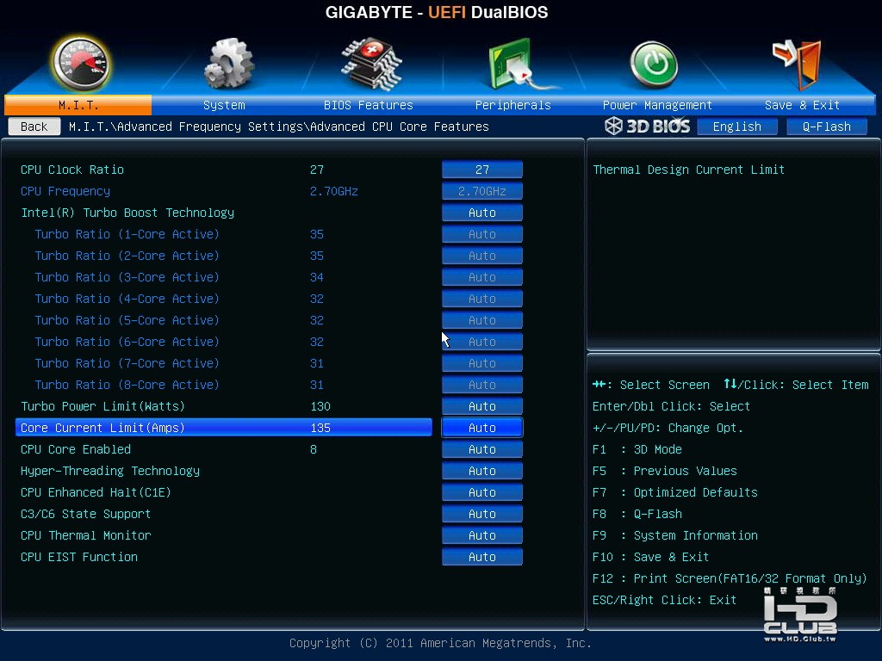
Task: Click Auto field for Turbo Ratio 2-Core Active
Action: pos(482,256)
